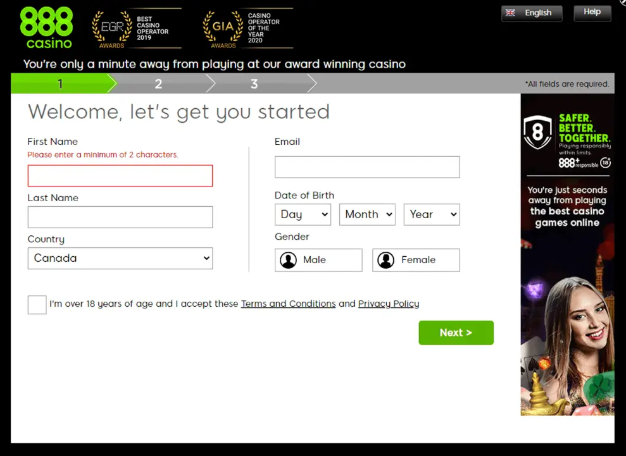Click the green Next button
Image resolution: width=626 pixels, height=456 pixels.
point(456,333)
